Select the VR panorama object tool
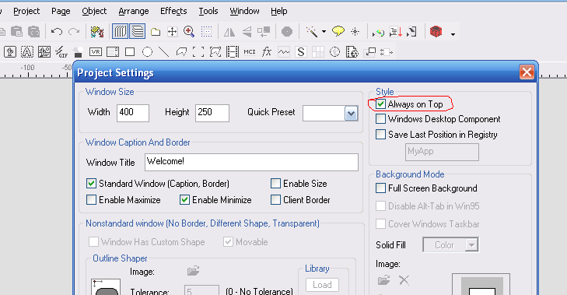 click(96, 52)
